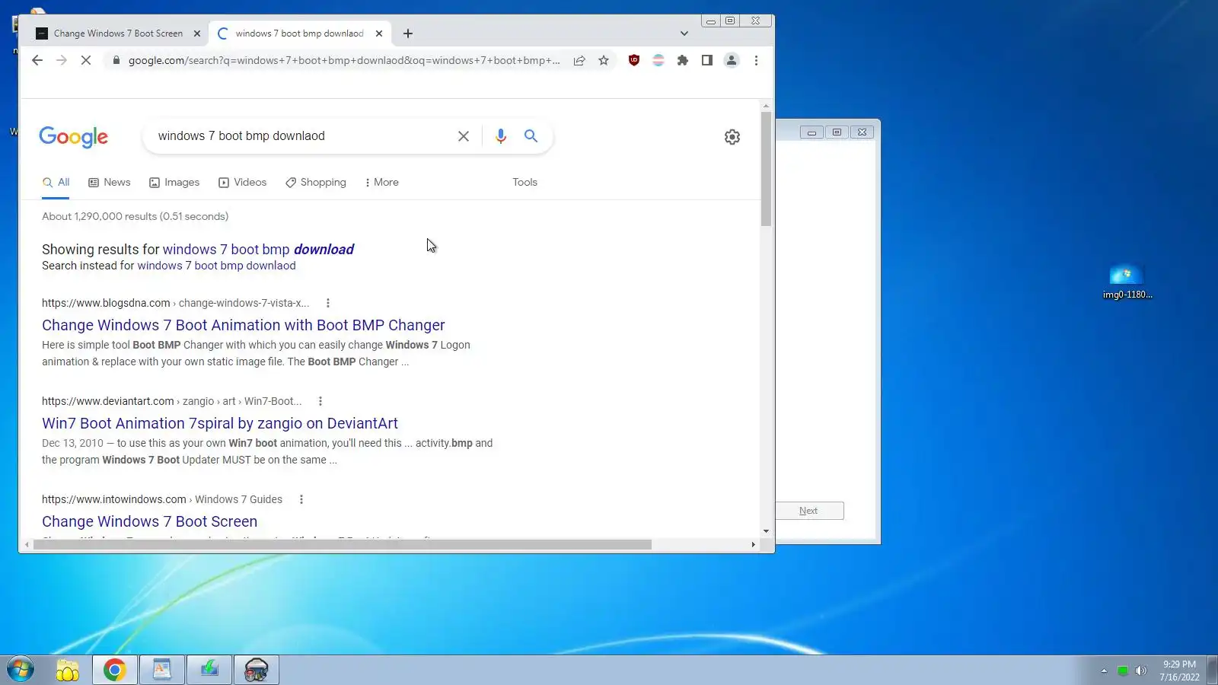The image size is (1218, 685).
Task: Click the forward navigation arrow
Action: [62, 60]
